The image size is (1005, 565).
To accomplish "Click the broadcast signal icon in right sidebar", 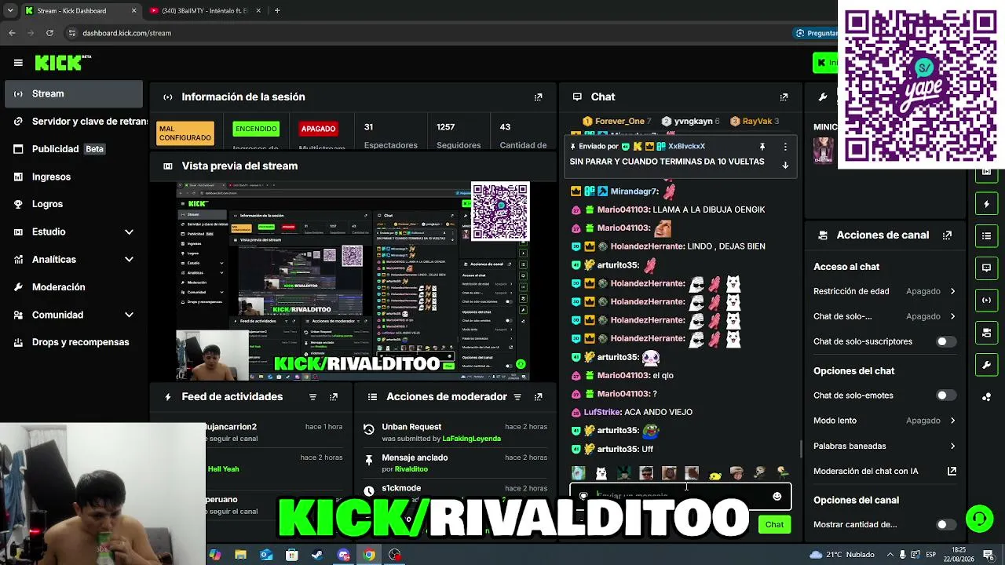I will [987, 300].
